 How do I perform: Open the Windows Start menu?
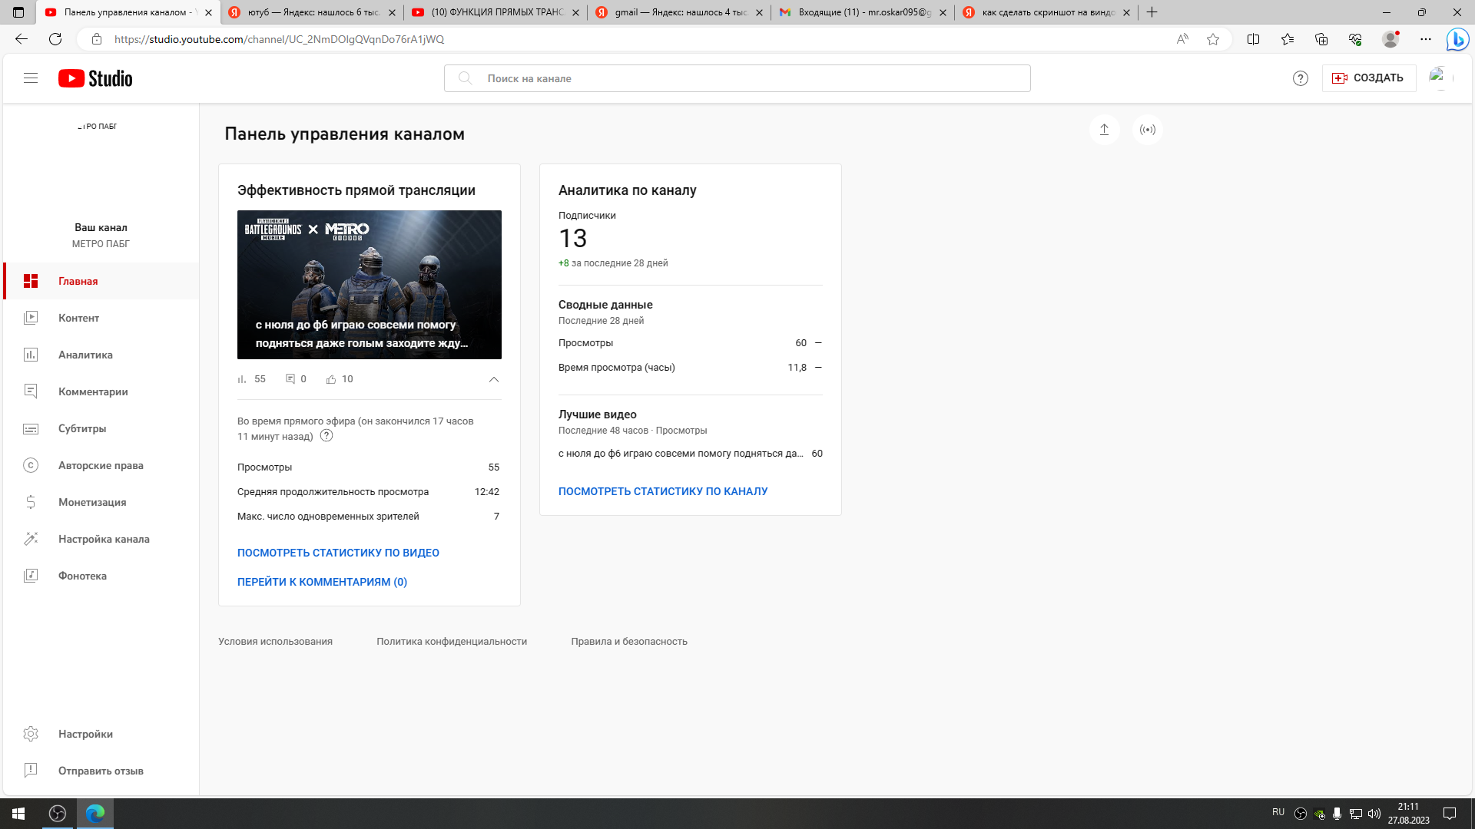(x=18, y=814)
